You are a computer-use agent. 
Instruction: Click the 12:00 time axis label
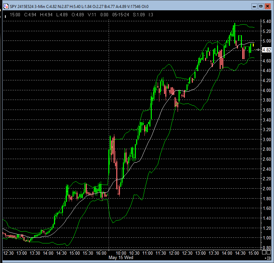point(174,253)
